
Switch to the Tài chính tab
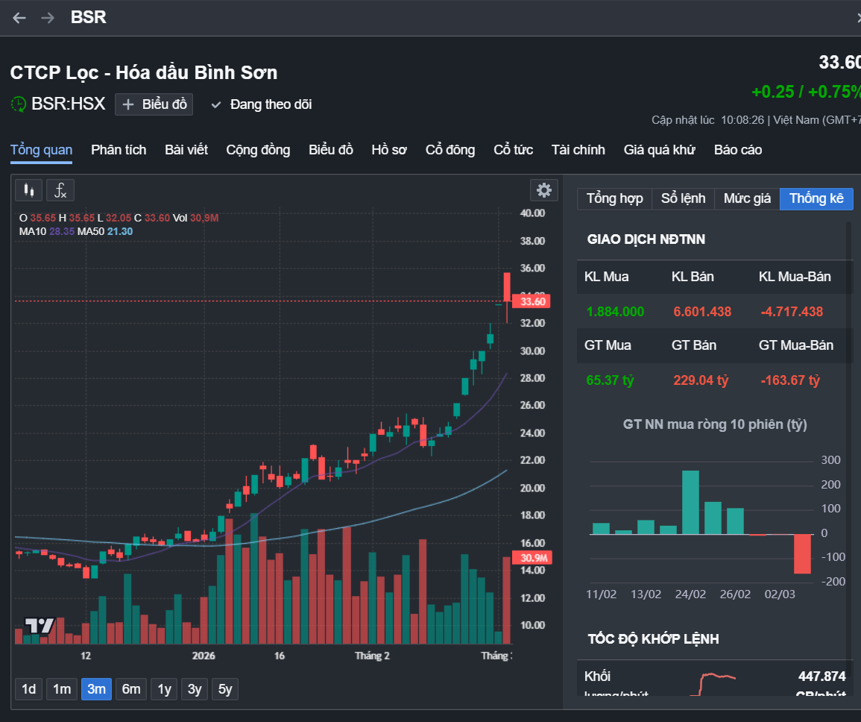[578, 150]
